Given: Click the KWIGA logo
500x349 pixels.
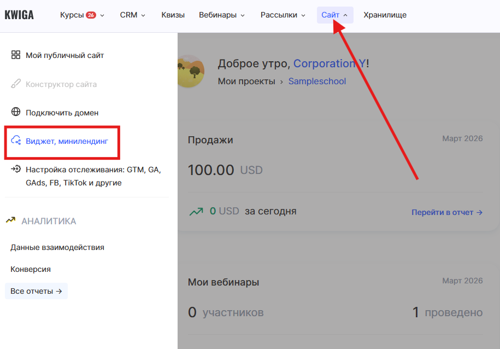Looking at the screenshot, I should click(x=19, y=15).
